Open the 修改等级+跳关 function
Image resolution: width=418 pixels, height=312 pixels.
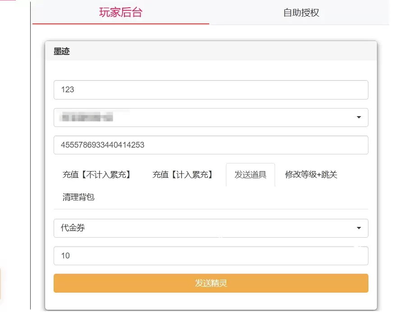[312, 175]
